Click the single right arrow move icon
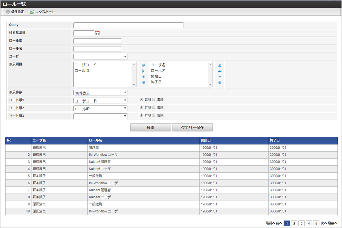Viewport: 342px width, 228px height. tap(143, 71)
